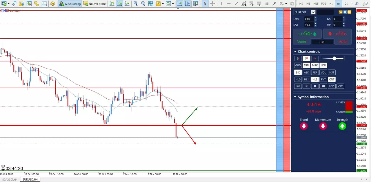371x182 pixels.
Task: Click the HSC button
Action: [332, 86]
